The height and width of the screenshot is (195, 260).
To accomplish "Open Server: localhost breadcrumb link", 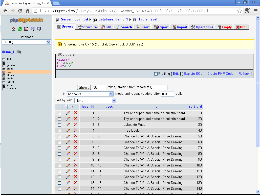I will pyautogui.click(x=74, y=19).
